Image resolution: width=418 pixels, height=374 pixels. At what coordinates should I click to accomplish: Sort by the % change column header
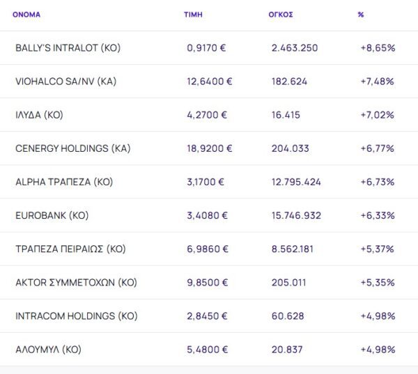tap(361, 14)
